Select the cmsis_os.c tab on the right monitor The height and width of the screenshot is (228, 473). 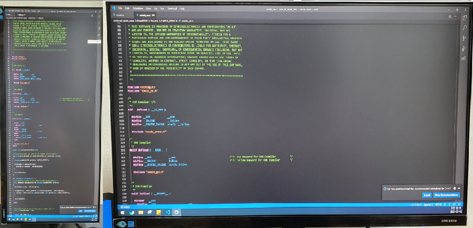point(145,15)
